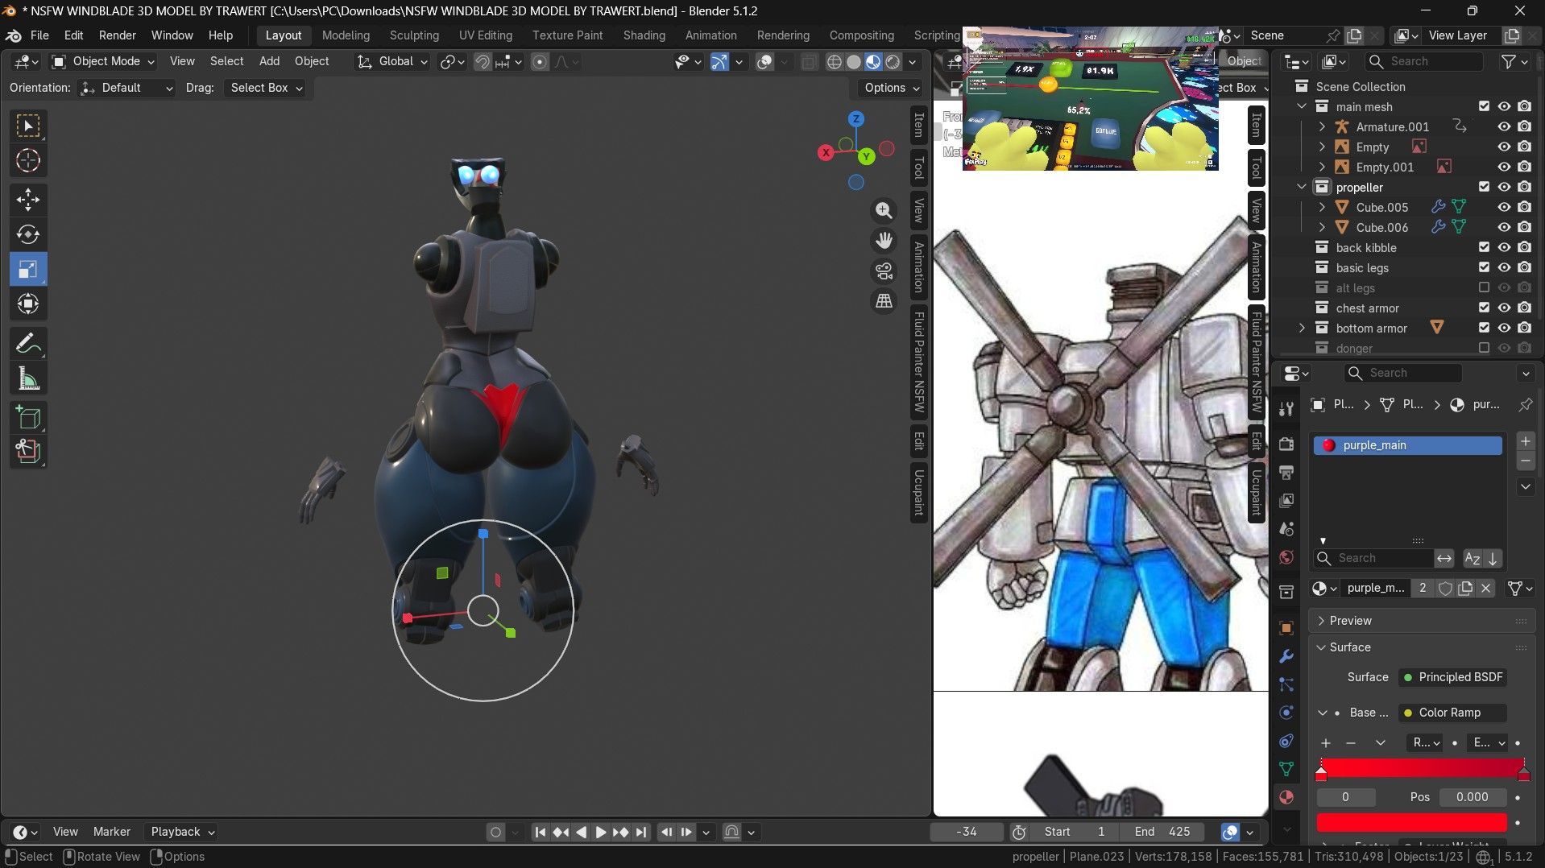Open the Drag Select Box dropdown
Screen dimensions: 1545x868
266,88
